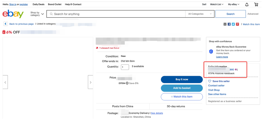Share listing on Twitter
The height and width of the screenshot is (121, 264).
[233, 24]
